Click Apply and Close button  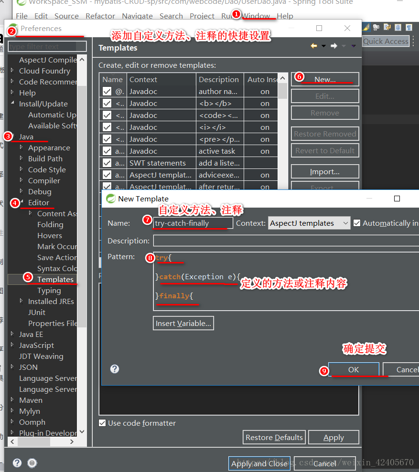click(x=259, y=464)
